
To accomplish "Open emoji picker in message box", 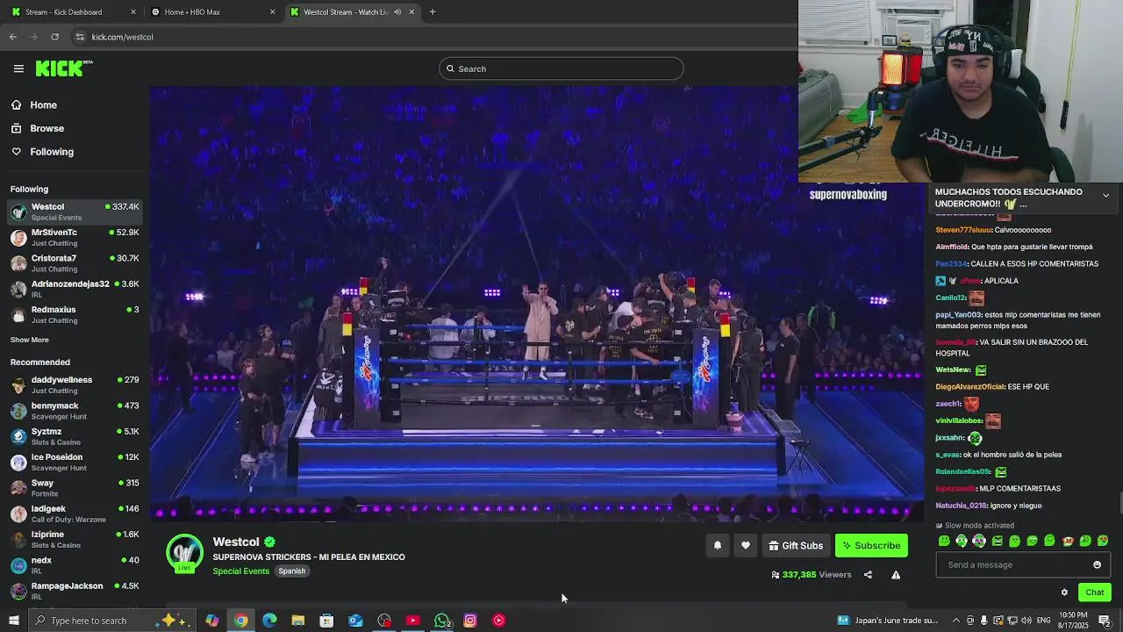I will point(1097,564).
